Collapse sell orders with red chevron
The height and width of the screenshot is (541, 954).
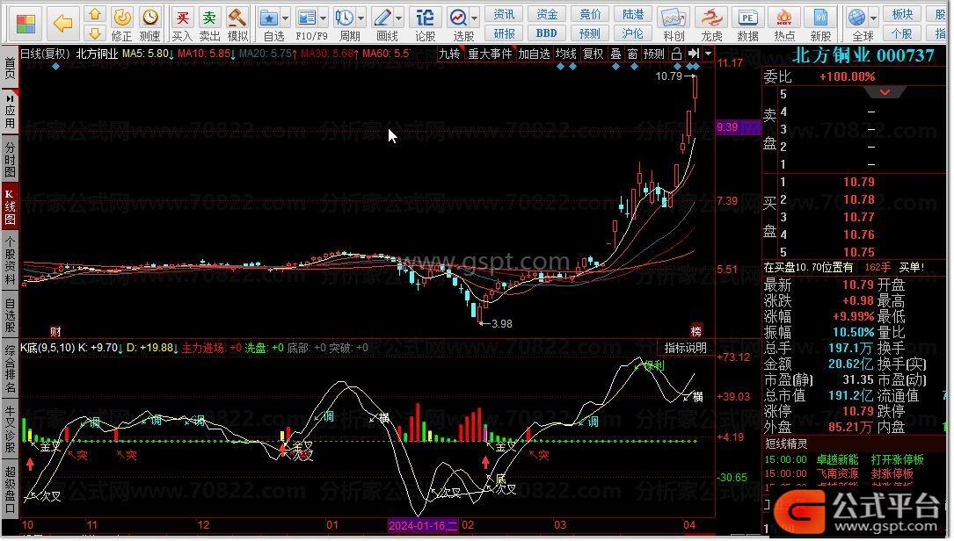pyautogui.click(x=885, y=92)
